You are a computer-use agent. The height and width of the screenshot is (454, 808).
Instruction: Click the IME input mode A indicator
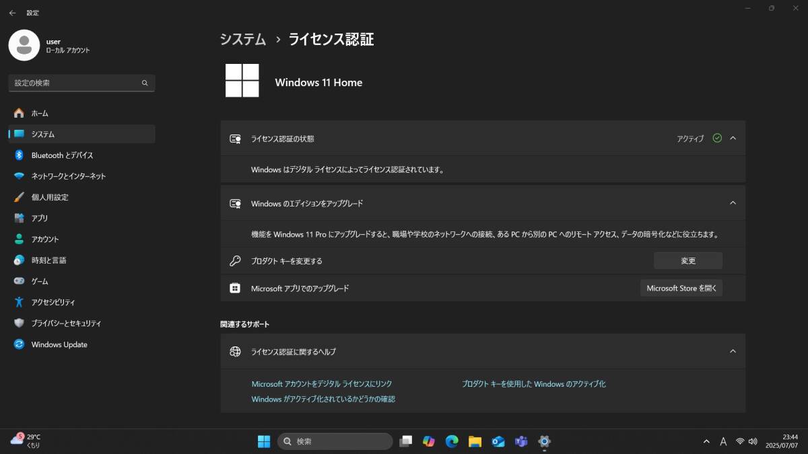[x=723, y=441]
